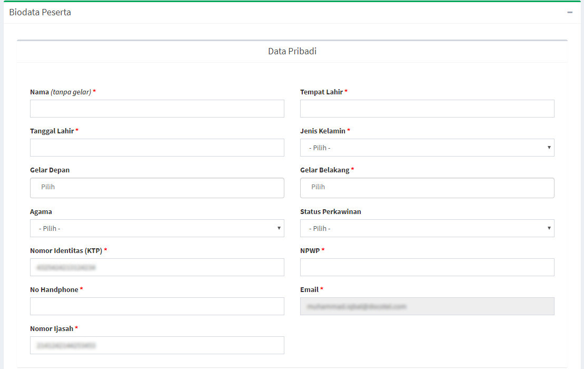The width and height of the screenshot is (584, 369).
Task: Click the Nomor Identitas (KTP) field
Action: (x=157, y=267)
